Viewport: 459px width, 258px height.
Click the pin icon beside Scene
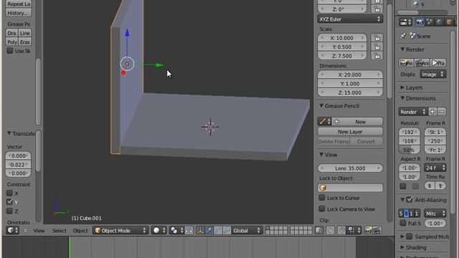(x=403, y=36)
